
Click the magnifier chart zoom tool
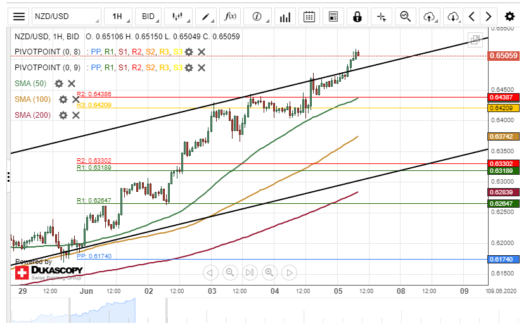coord(406,16)
